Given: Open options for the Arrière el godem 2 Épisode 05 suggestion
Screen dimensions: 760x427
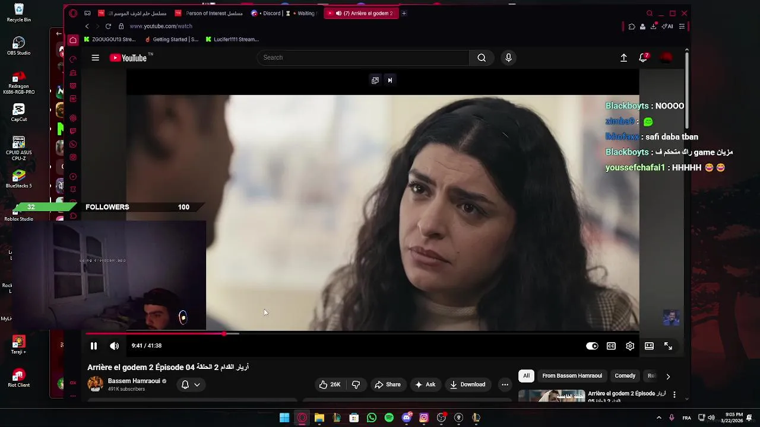Looking at the screenshot, I should coord(674,394).
